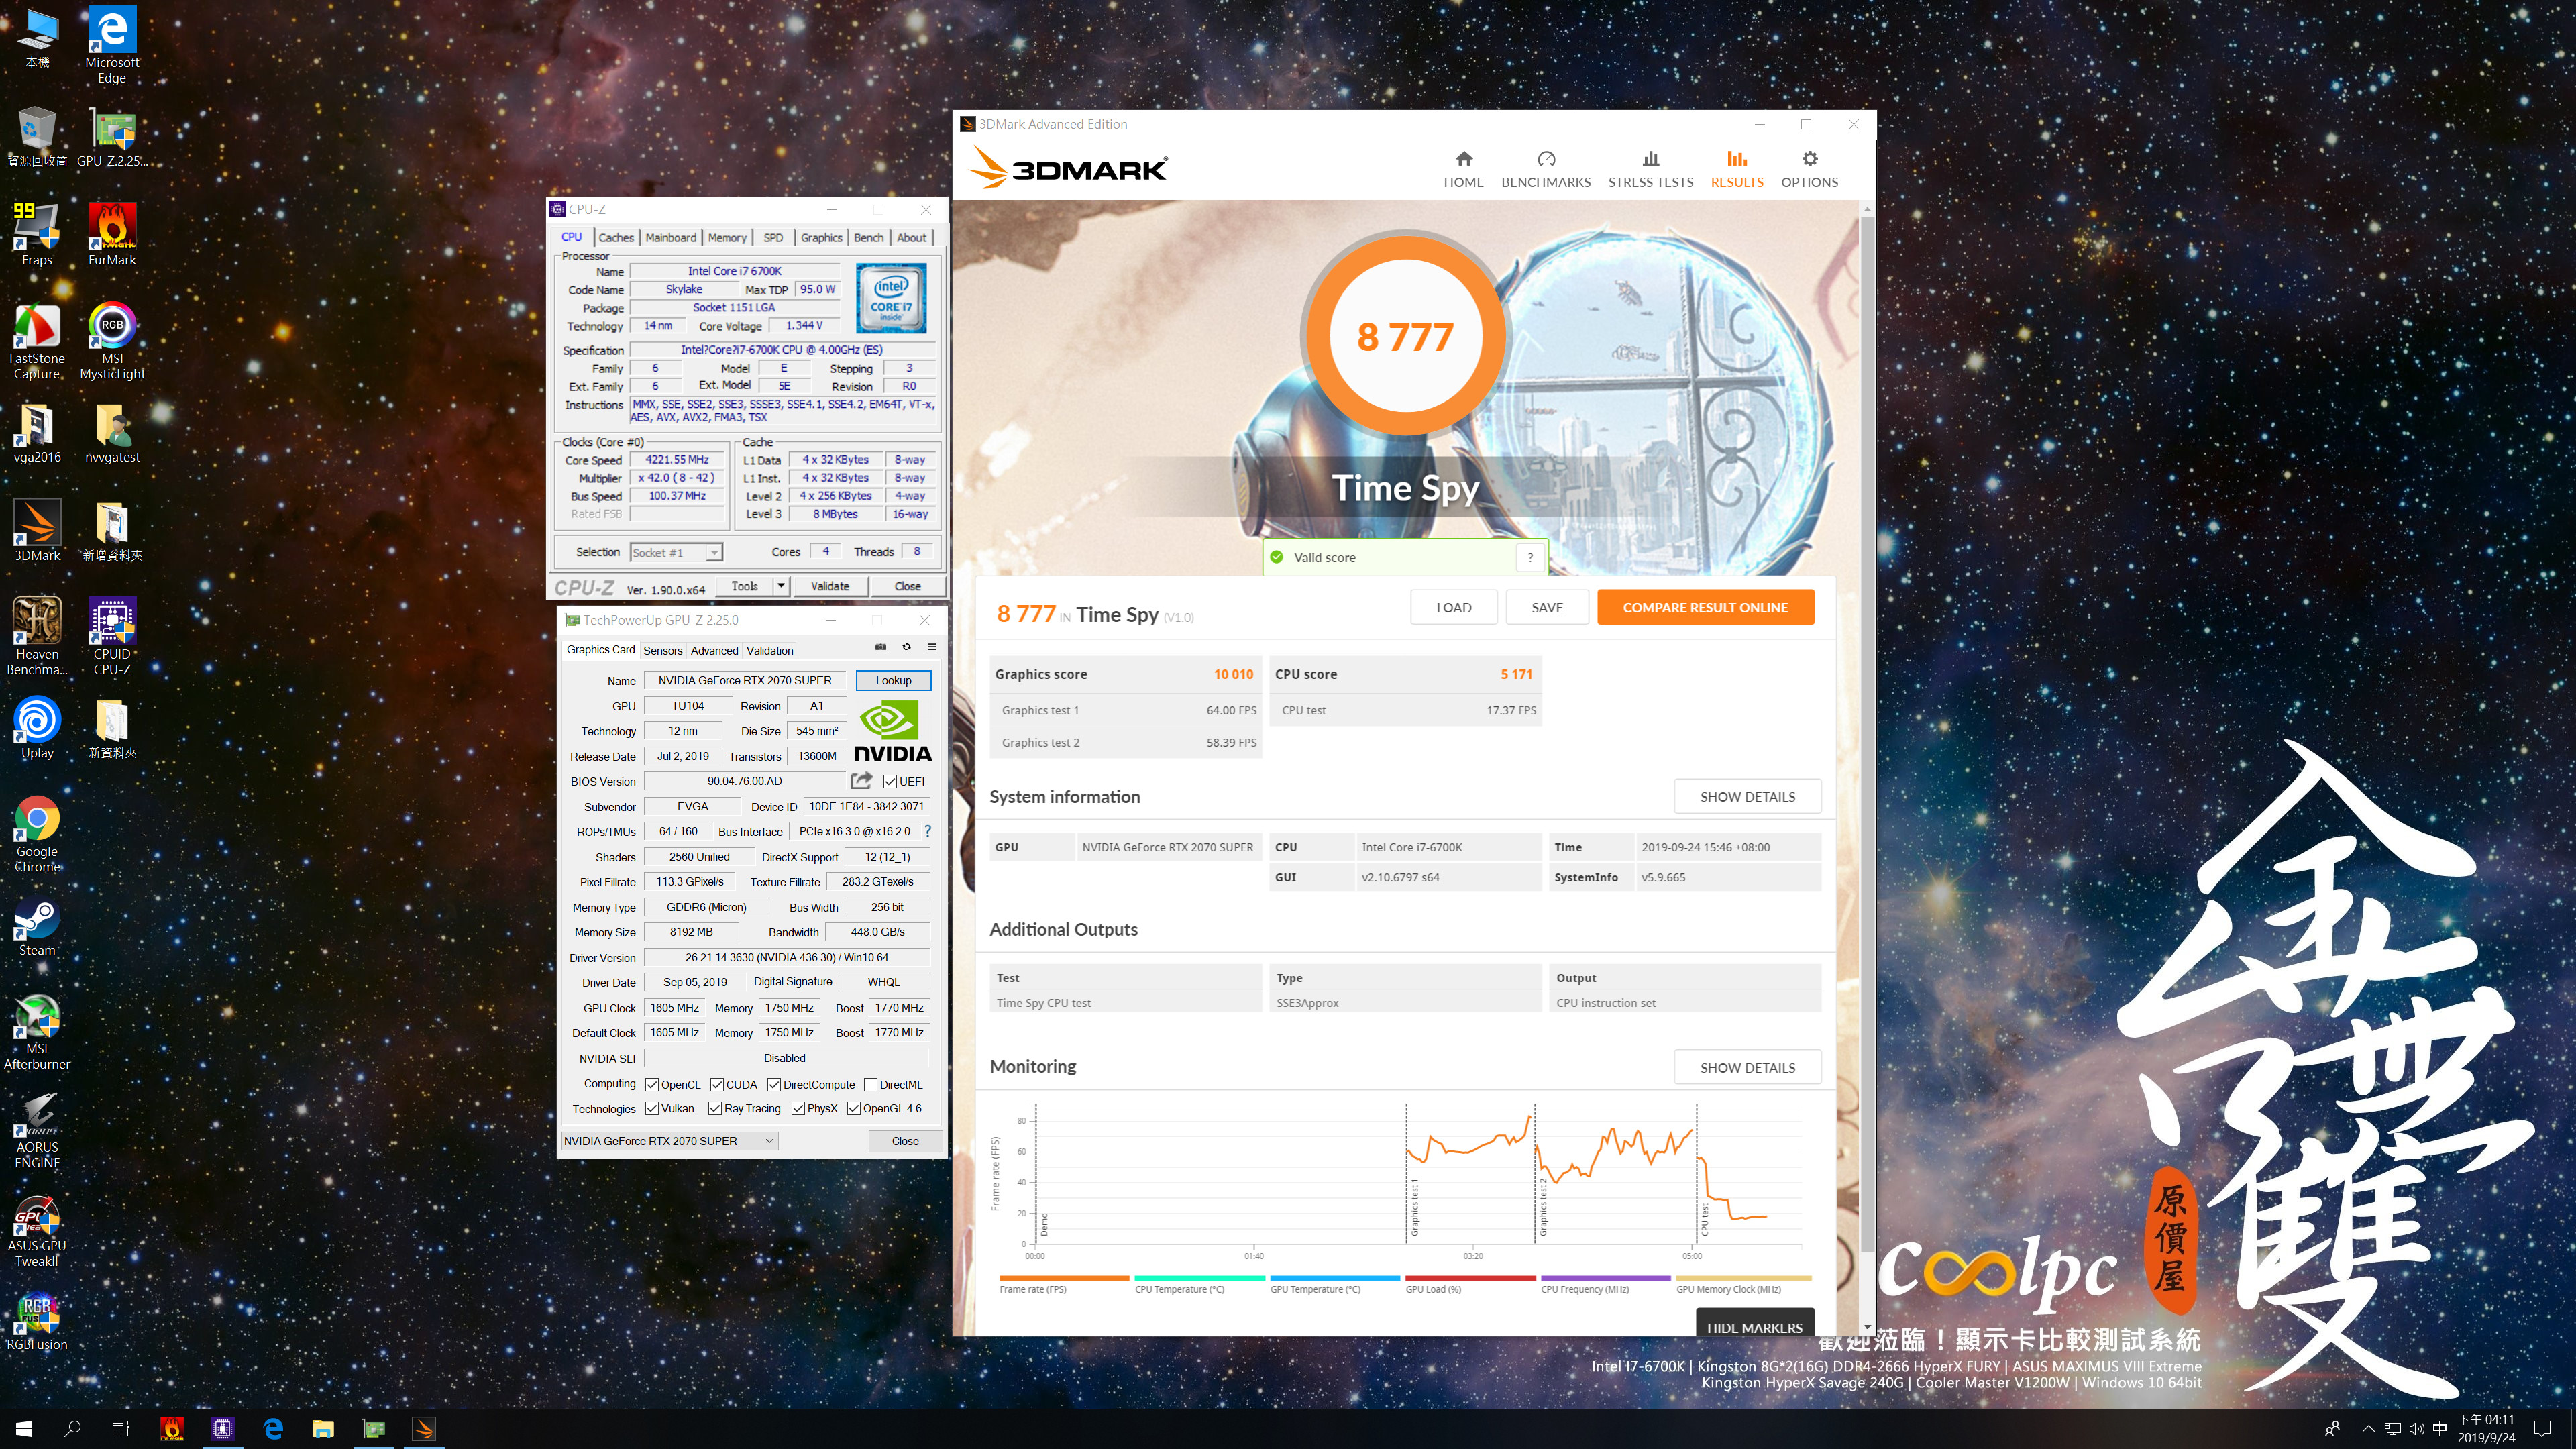Open Windows Start menu
2576x1449 pixels.
(x=24, y=1429)
